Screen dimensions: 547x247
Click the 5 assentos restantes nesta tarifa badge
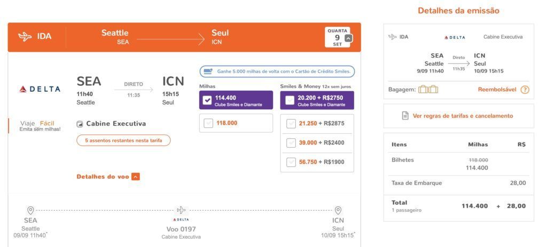click(x=123, y=140)
